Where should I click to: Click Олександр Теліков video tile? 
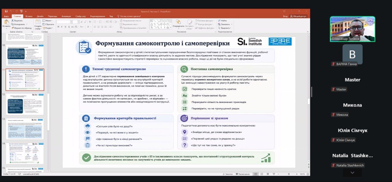(x=352, y=29)
